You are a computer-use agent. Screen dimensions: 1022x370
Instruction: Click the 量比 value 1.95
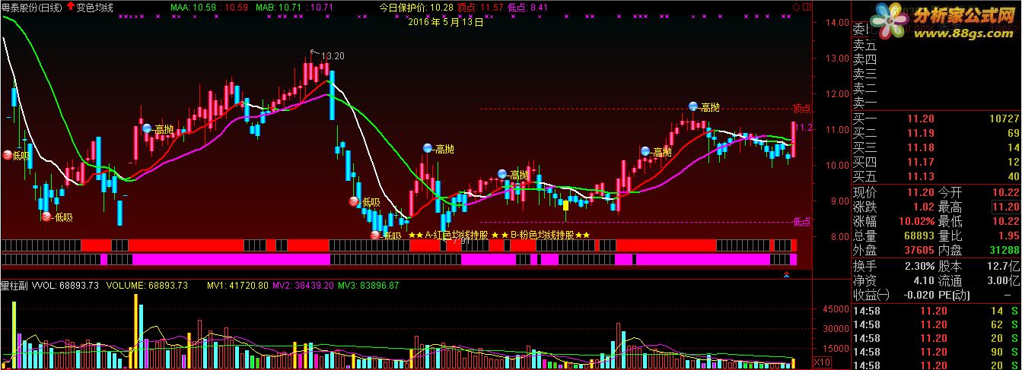coord(1008,236)
